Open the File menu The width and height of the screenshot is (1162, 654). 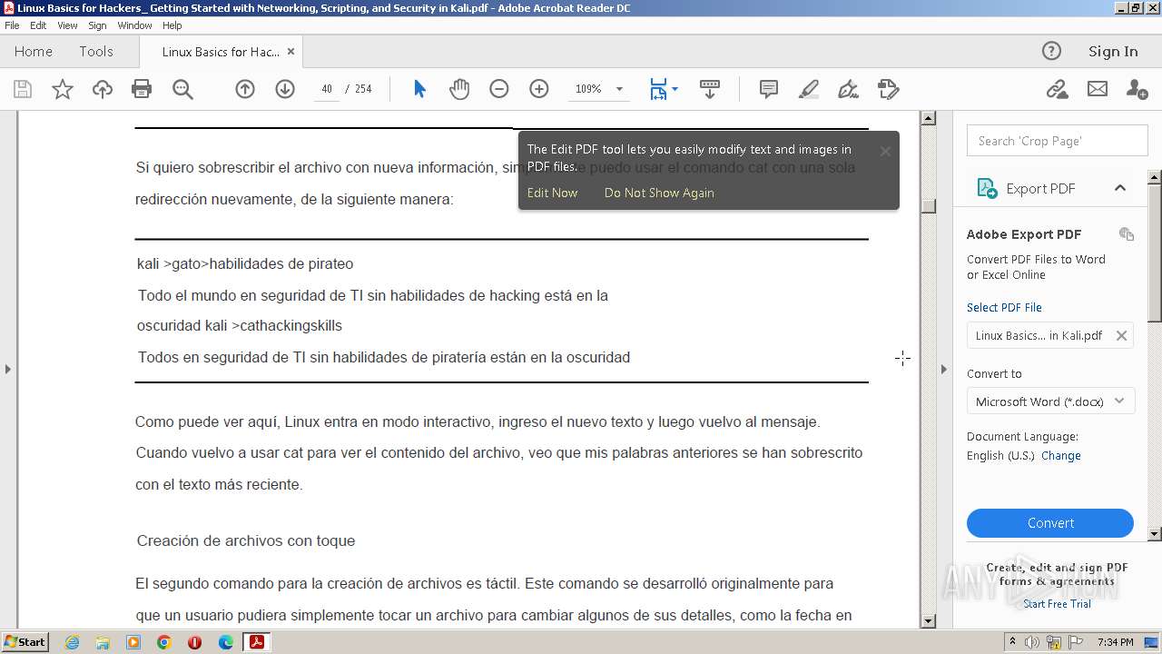(12, 25)
